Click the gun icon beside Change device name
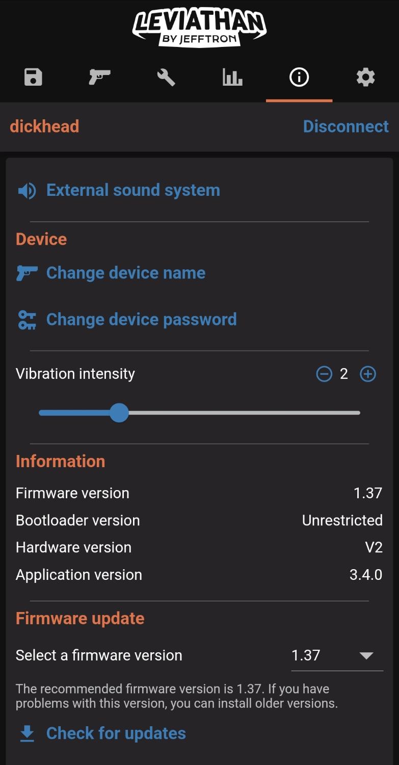Screen dimensions: 399x765 pos(27,273)
